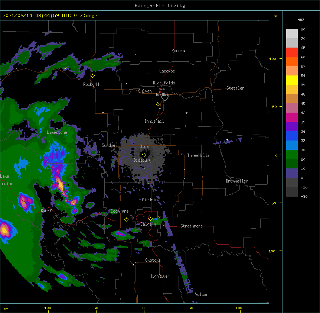Click the yellow diamond marker above Calgary label
Screen dimensions: 320x313
(150, 219)
